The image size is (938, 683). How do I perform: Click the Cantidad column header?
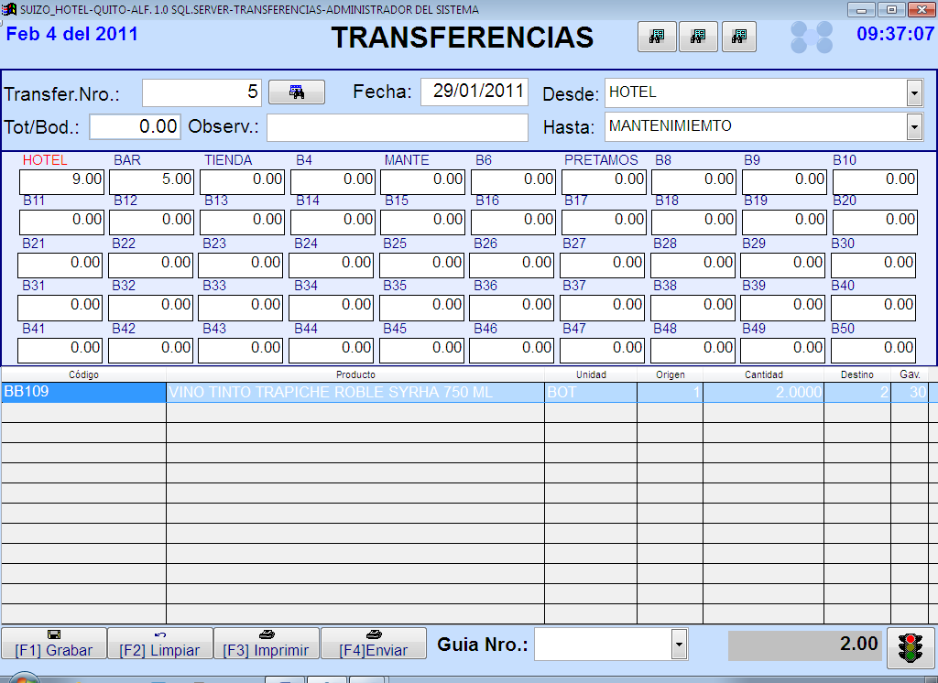(763, 374)
